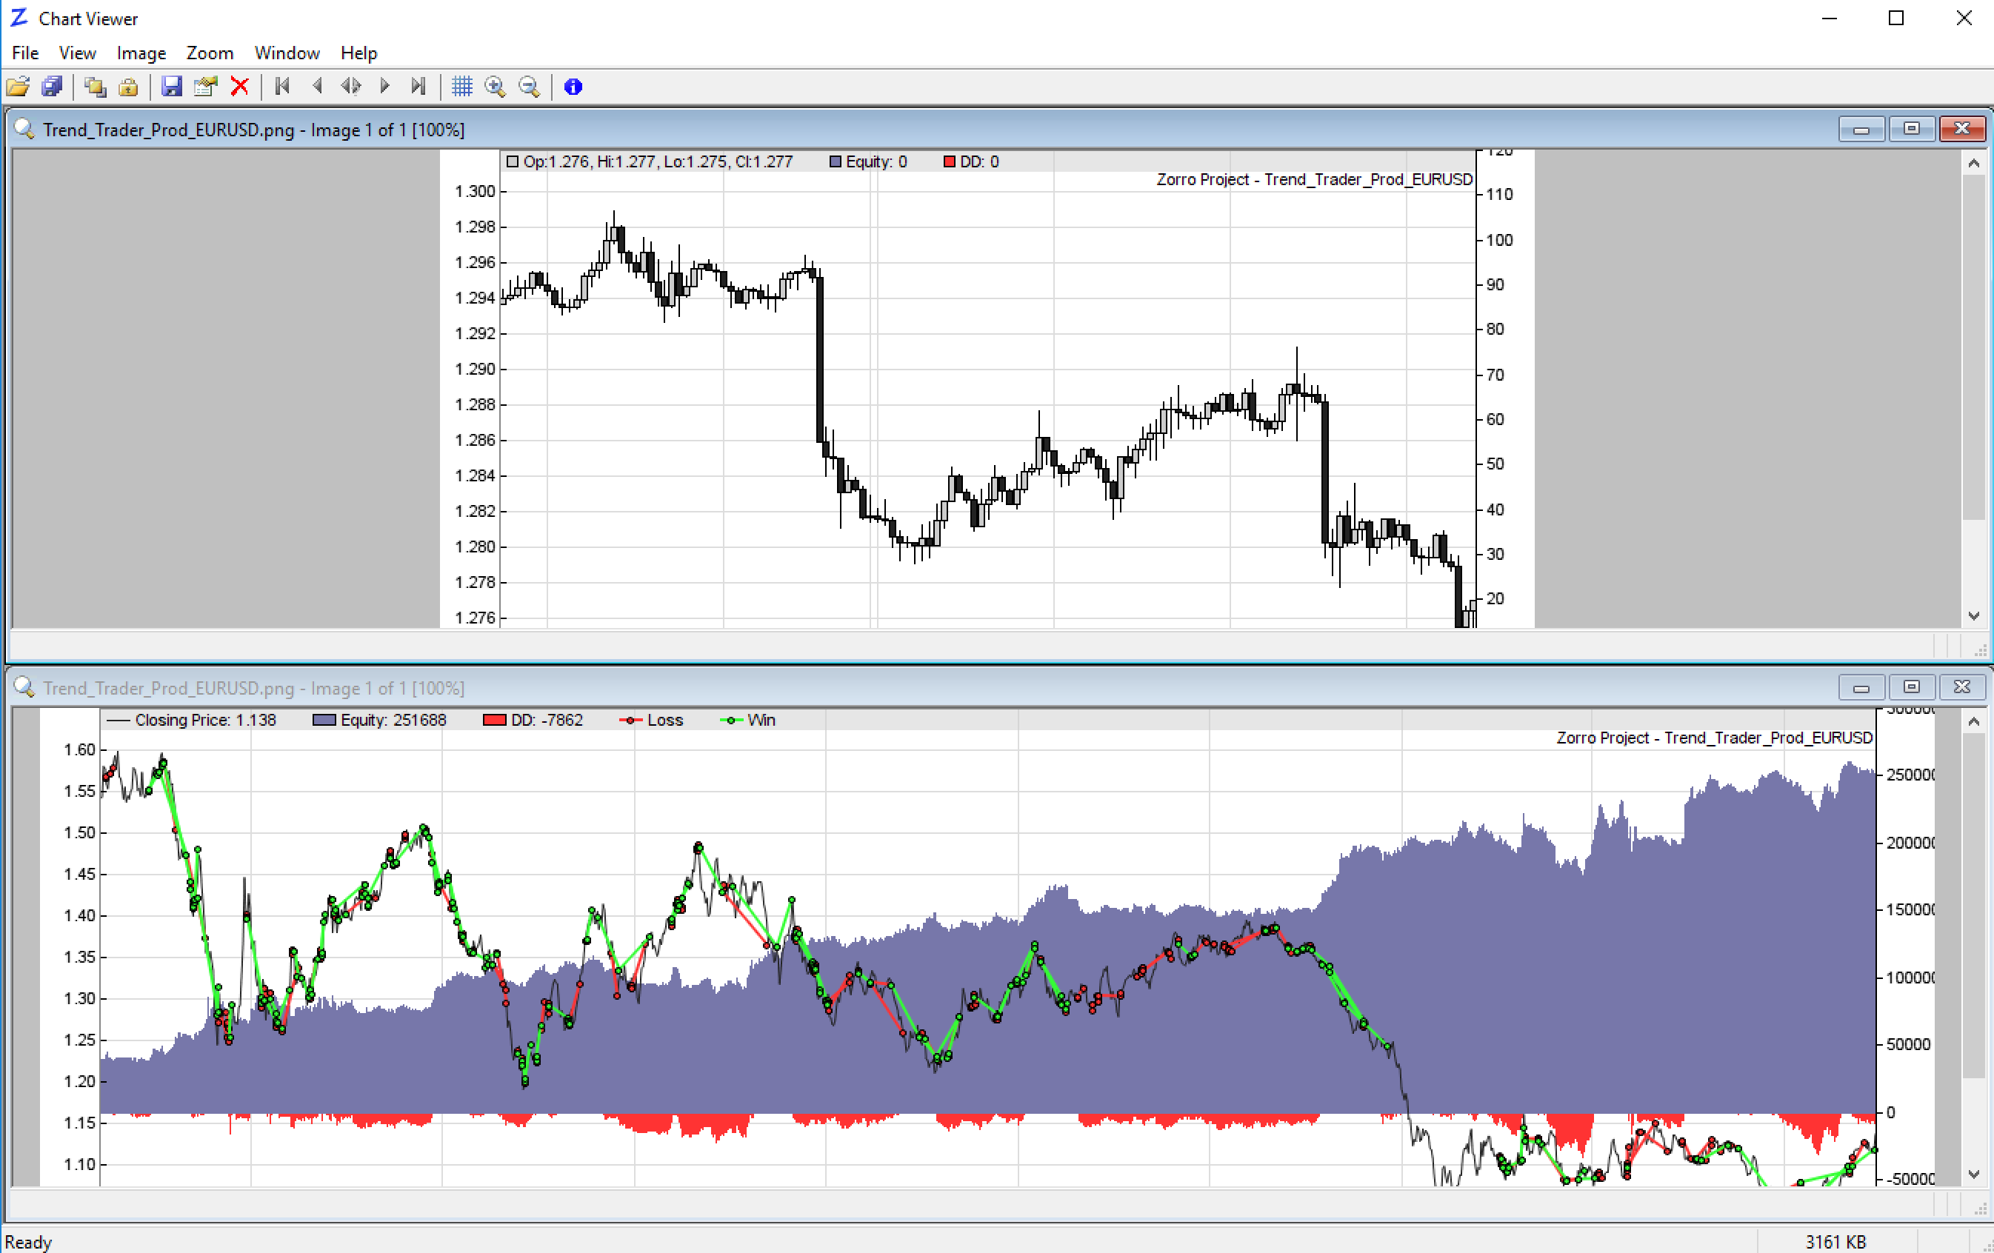The height and width of the screenshot is (1253, 1994).
Task: Minimize the upper Trend_Trader chart window
Action: (x=1860, y=129)
